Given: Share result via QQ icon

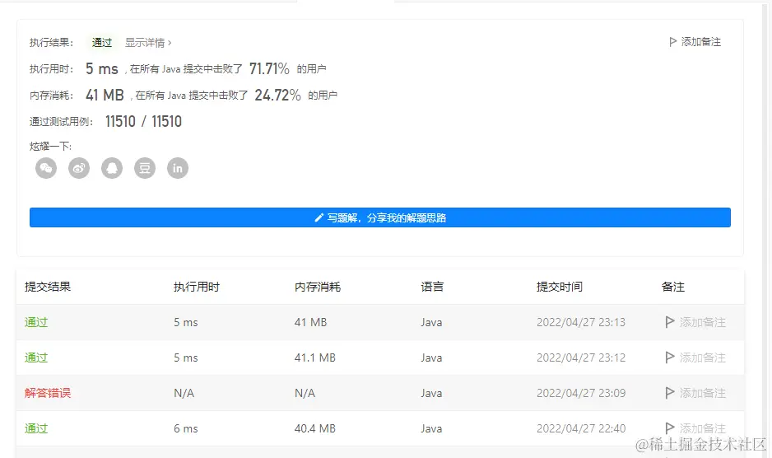Looking at the screenshot, I should click(x=112, y=168).
